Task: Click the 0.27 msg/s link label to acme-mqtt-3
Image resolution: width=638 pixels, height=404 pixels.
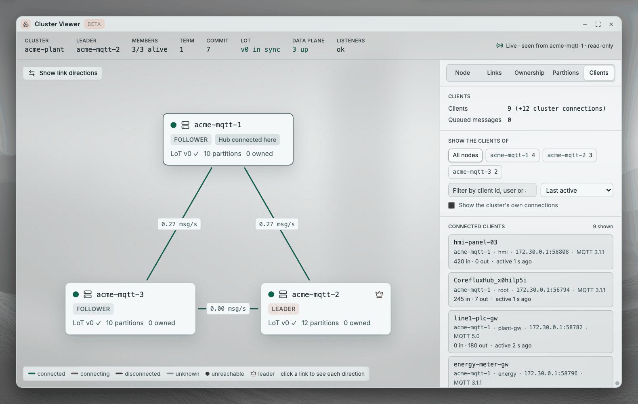Action: point(179,224)
